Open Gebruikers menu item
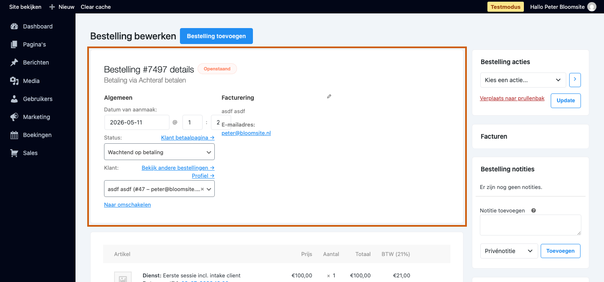 tap(38, 99)
